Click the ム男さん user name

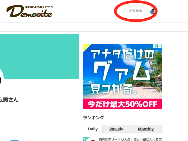9,100
